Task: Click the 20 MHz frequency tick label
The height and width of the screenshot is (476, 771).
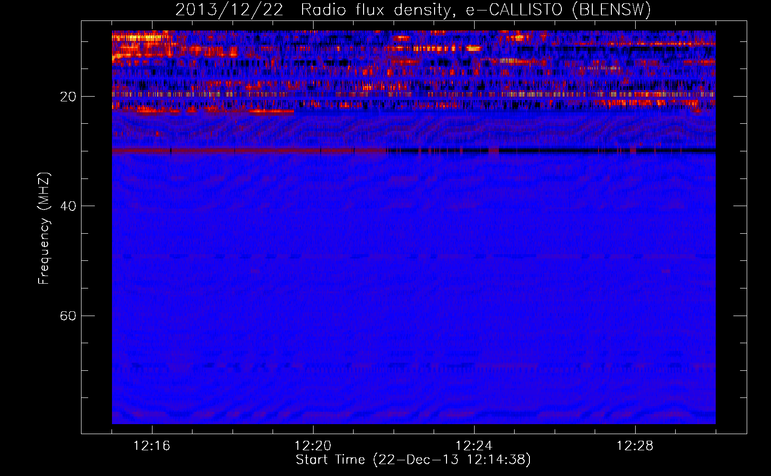Action: tap(68, 97)
